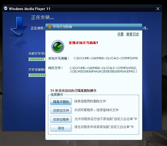The height and width of the screenshot is (146, 167).
Task: Click the Windows Media Player title bar icon
Action: tap(6, 8)
